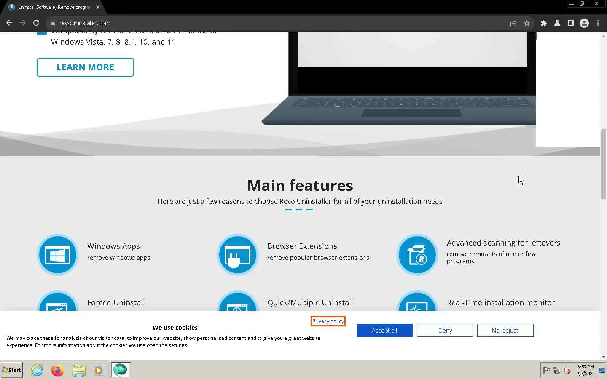Click the Forced Uninstall feature title
This screenshot has height=379, width=607.
pyautogui.click(x=116, y=303)
